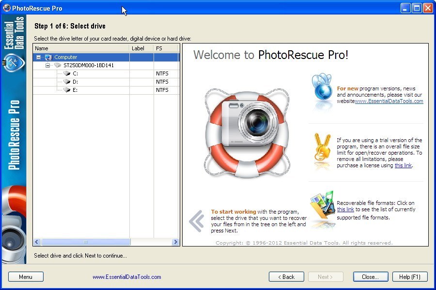Viewport: 436px width, 290px height.
Task: Click NTFS value in C: row
Action: (x=162, y=73)
